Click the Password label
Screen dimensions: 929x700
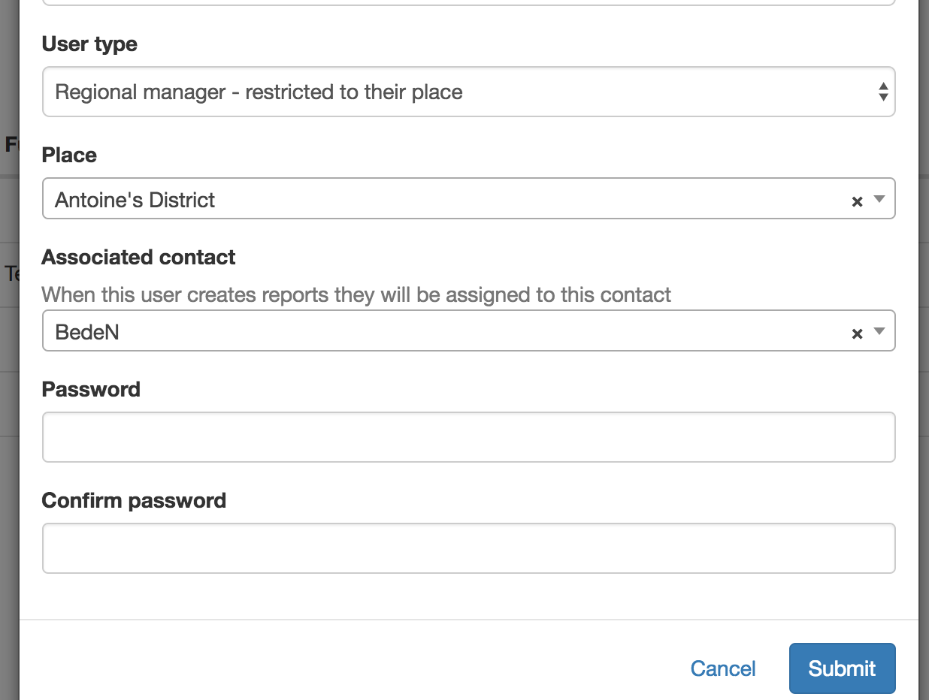click(91, 390)
